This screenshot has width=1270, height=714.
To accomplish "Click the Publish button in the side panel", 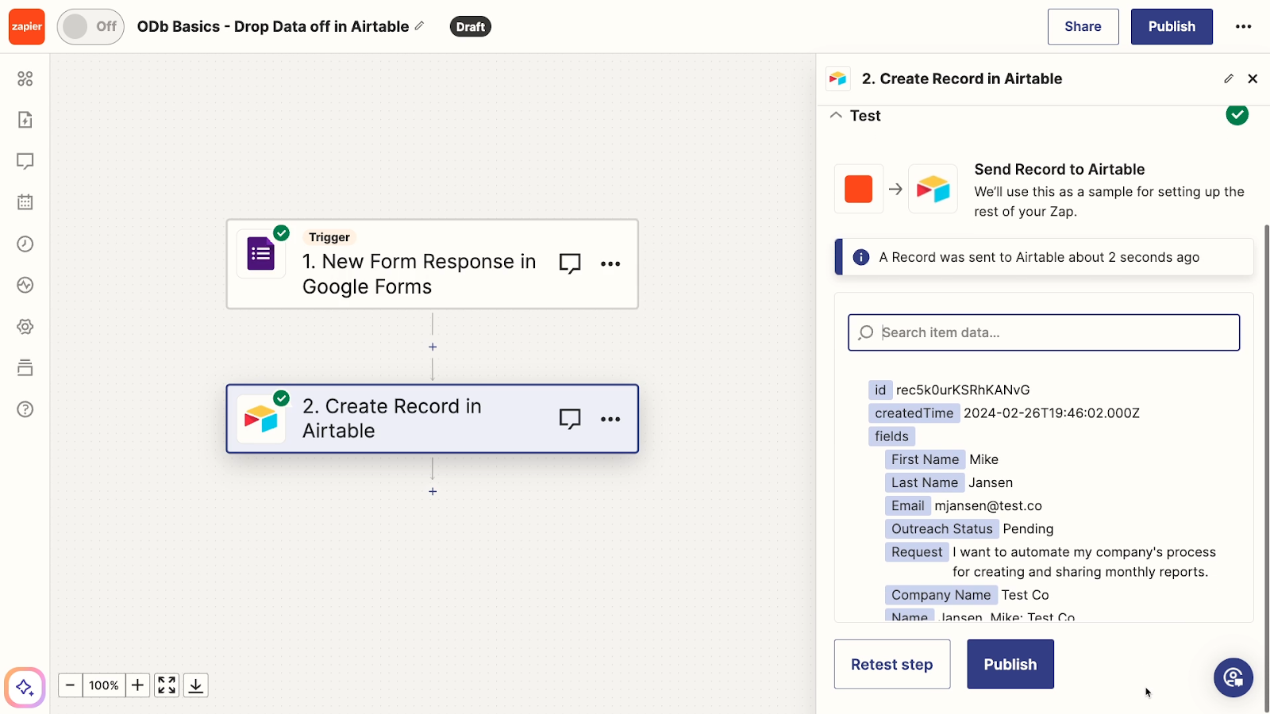I will coord(1010,664).
